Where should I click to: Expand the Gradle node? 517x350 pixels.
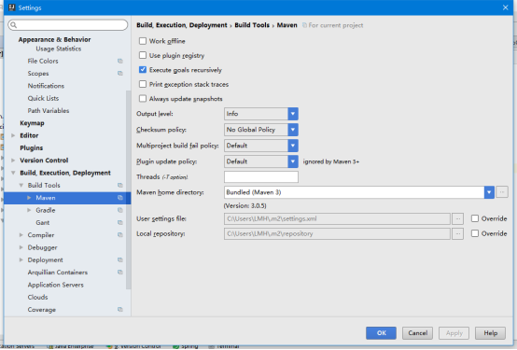29,210
